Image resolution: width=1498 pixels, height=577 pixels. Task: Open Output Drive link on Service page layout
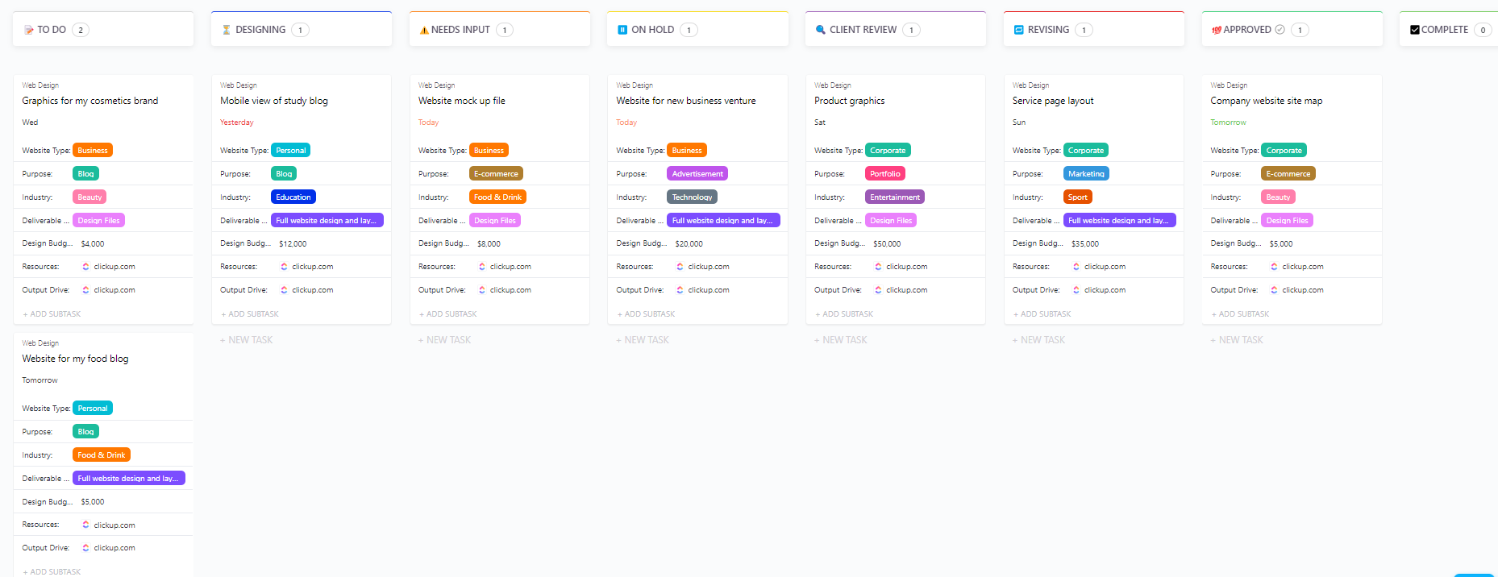(x=1099, y=290)
